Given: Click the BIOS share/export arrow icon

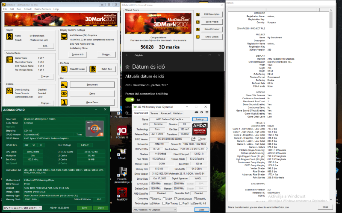Looking at the screenshot, I should pos(194,139).
